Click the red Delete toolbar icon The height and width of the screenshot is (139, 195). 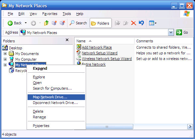(134, 23)
